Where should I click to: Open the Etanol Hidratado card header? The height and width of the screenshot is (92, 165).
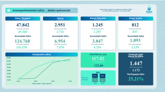pyautogui.click(x=98, y=19)
